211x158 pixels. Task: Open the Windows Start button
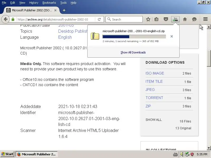click(x=7, y=154)
